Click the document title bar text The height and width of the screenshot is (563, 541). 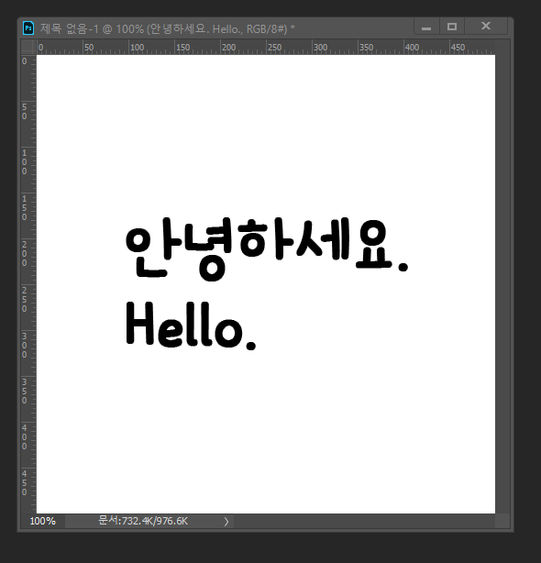pos(167,28)
